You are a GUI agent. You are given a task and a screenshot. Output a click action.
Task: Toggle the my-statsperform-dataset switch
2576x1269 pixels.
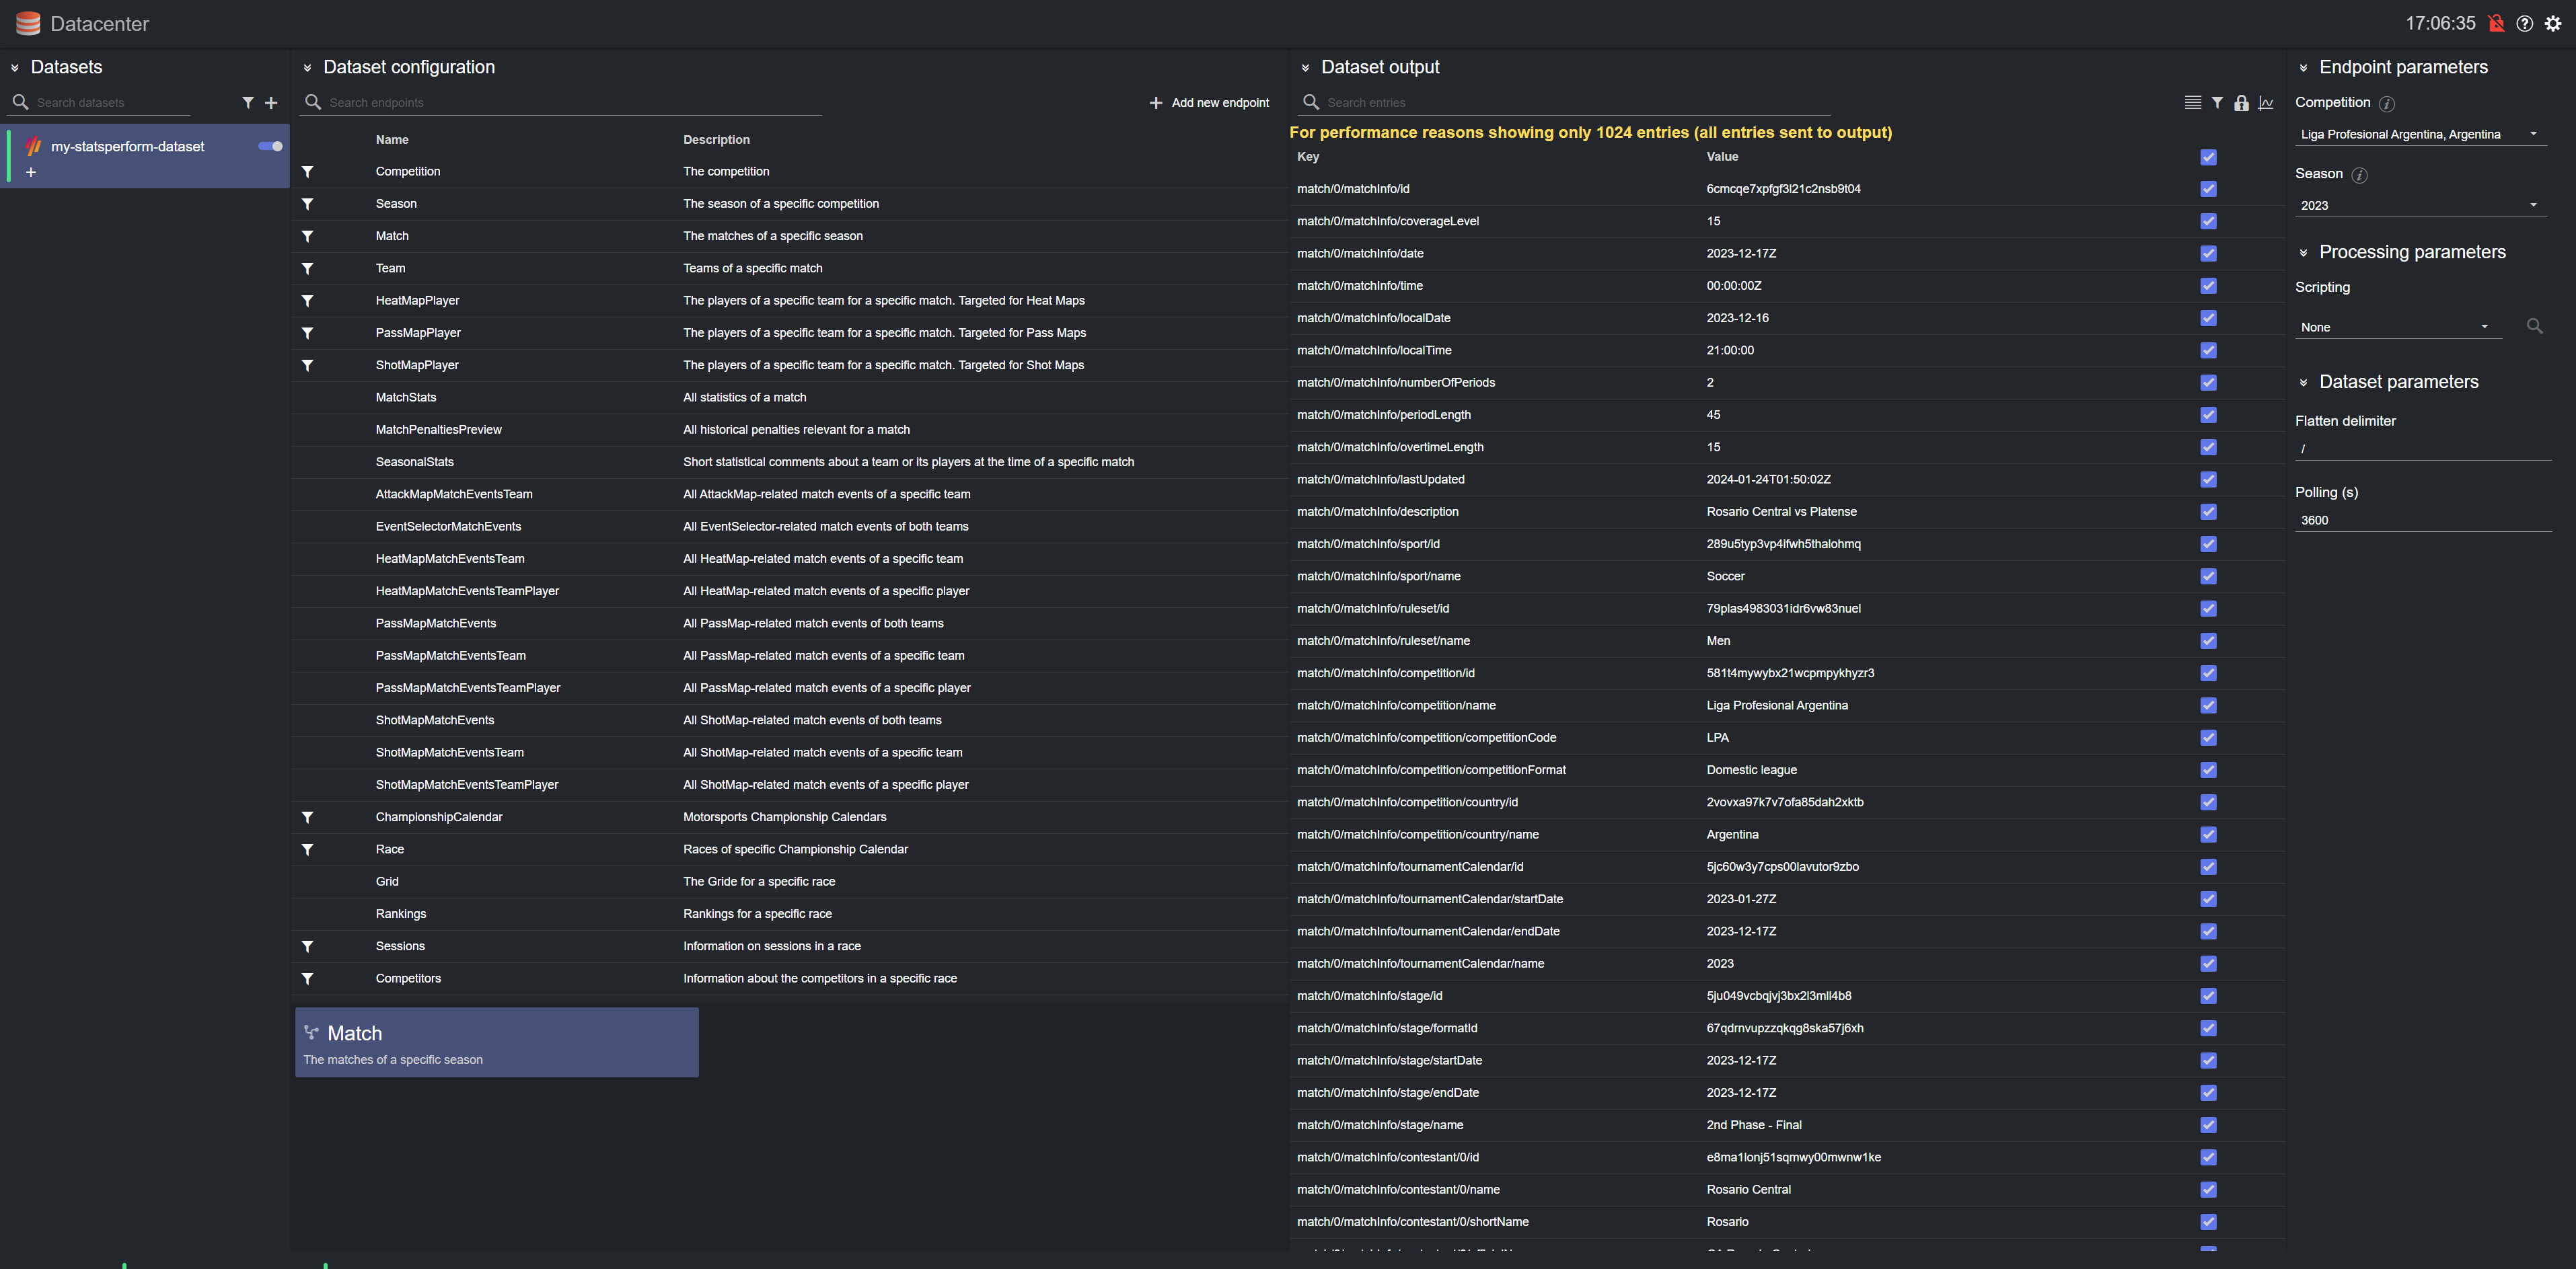tap(270, 146)
